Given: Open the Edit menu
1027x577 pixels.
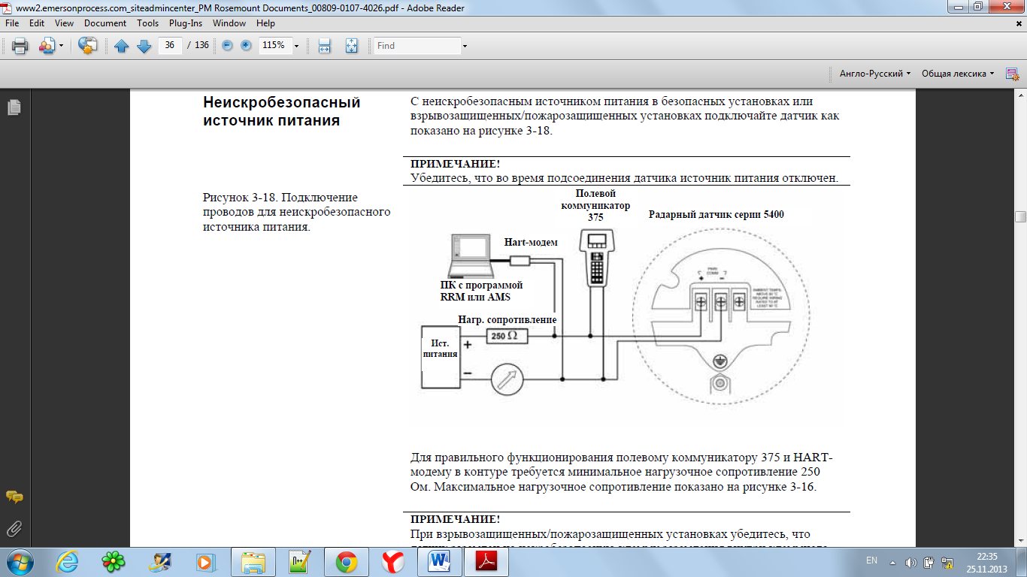Looking at the screenshot, I should 37,23.
